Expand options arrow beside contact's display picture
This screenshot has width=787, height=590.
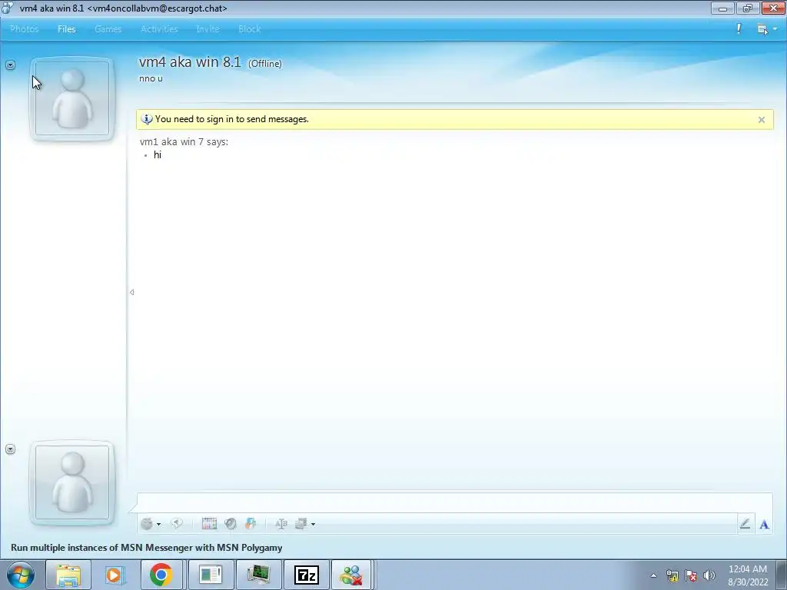coord(10,65)
